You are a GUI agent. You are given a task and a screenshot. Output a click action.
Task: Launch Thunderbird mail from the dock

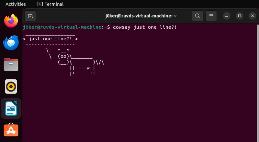[11, 43]
